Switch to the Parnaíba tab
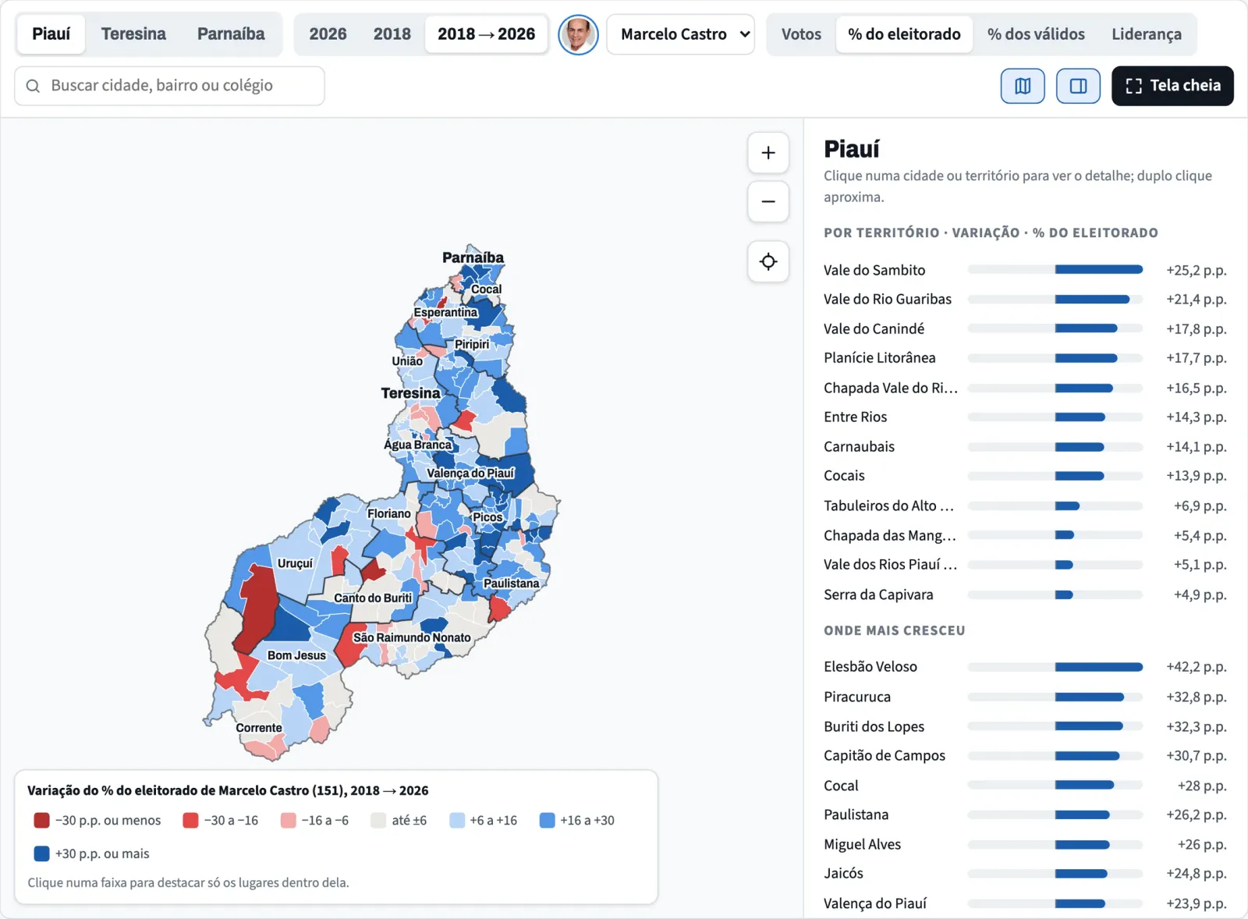 (231, 34)
